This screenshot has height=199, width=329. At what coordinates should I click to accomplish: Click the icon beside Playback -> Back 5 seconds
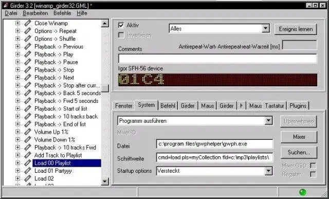pos(28,93)
